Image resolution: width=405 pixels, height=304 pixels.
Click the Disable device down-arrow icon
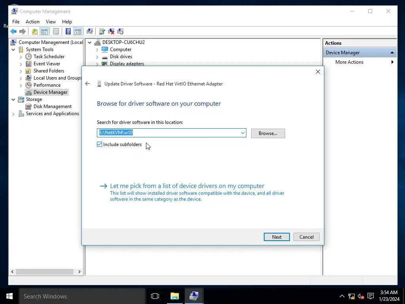pyautogui.click(x=120, y=32)
